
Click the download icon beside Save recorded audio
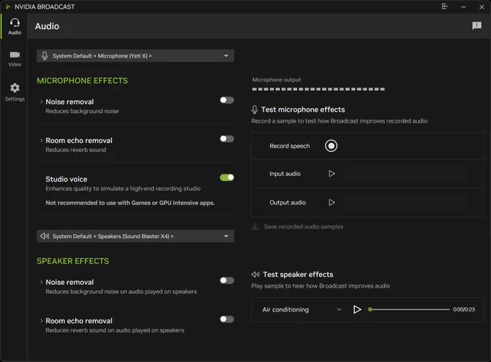(x=255, y=226)
